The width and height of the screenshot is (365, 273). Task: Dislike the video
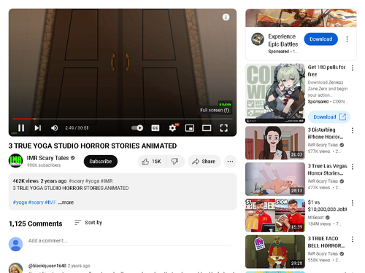point(174,162)
